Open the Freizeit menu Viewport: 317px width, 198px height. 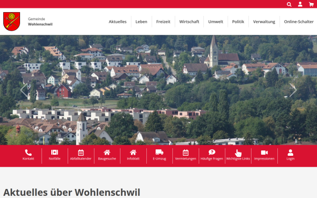pyautogui.click(x=163, y=22)
